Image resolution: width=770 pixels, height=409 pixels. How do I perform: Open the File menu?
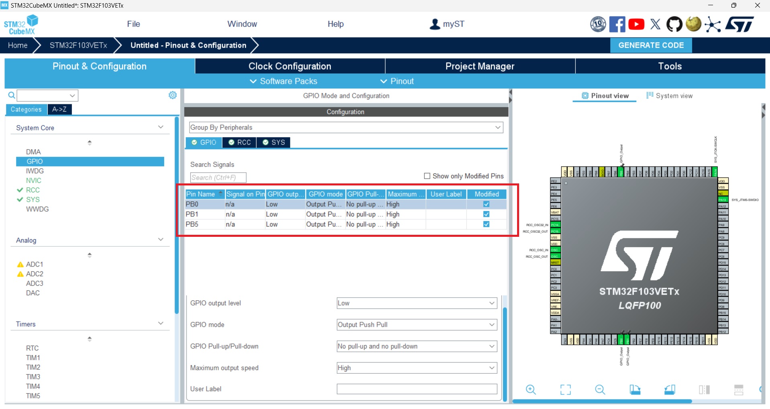pos(133,24)
